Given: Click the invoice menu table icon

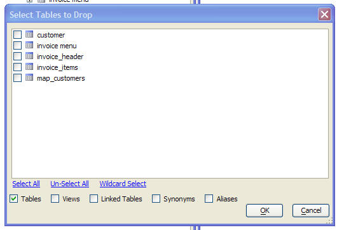Looking at the screenshot, I should point(29,45).
